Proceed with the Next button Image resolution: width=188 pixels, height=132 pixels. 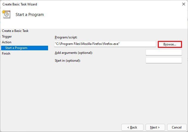point(155,127)
